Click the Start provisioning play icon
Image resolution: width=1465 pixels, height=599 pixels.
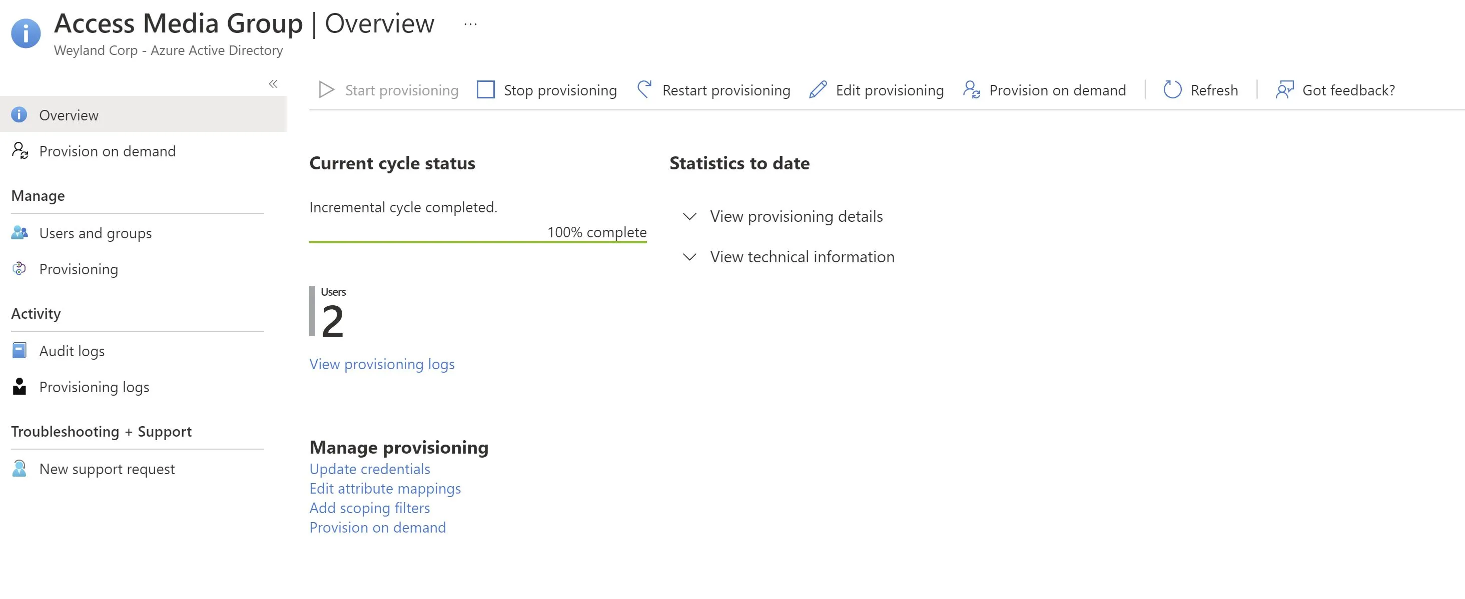[x=326, y=90]
